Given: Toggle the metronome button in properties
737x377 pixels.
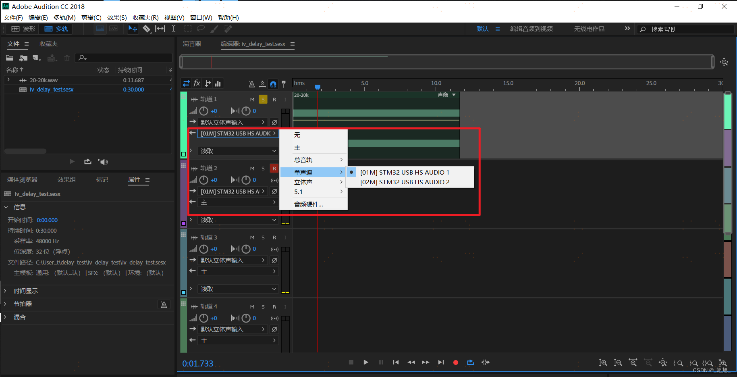Looking at the screenshot, I should pos(164,304).
